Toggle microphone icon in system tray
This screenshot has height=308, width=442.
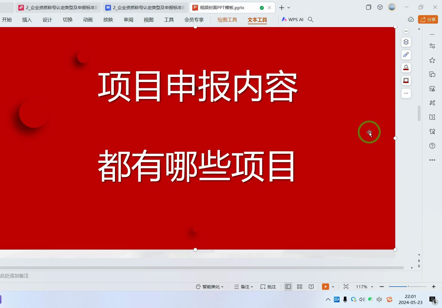(345, 299)
